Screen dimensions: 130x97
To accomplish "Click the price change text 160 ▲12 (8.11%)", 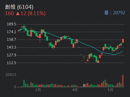I will (25, 13).
